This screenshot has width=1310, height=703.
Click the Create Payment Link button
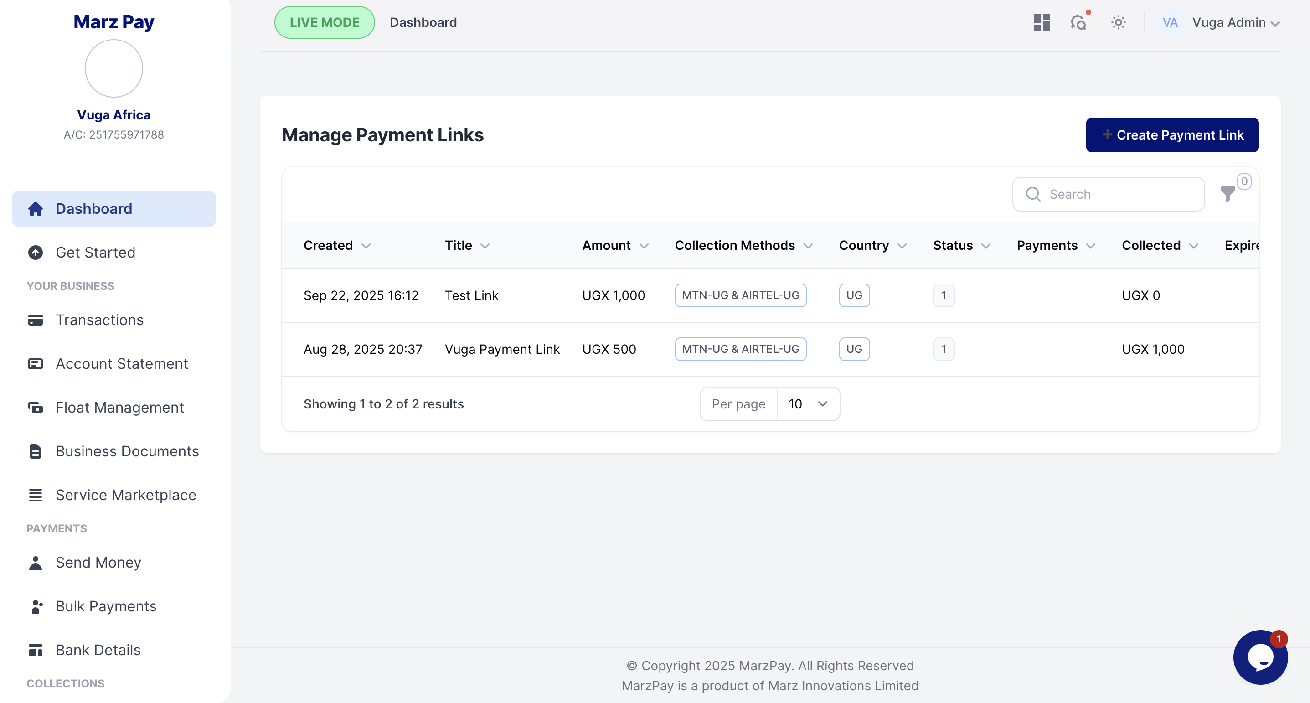click(1172, 135)
